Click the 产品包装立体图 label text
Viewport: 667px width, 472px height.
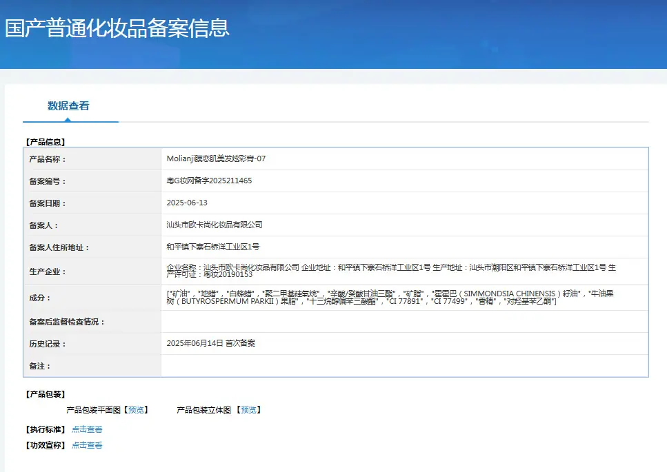click(203, 410)
